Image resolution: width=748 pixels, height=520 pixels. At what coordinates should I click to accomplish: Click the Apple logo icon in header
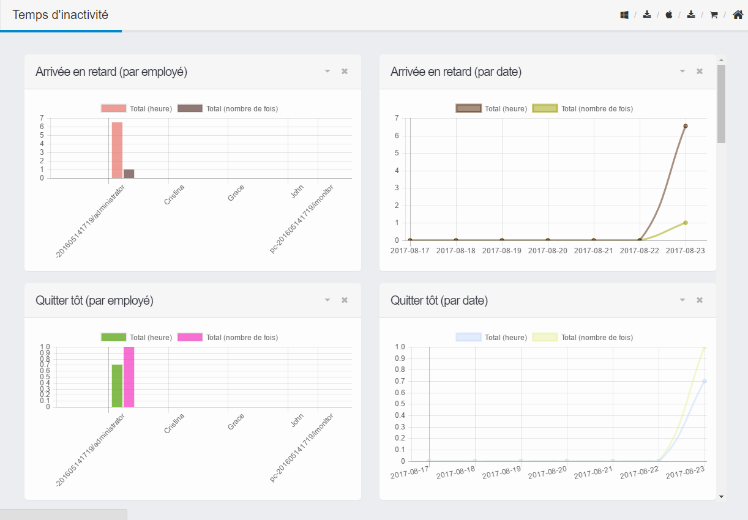[669, 15]
